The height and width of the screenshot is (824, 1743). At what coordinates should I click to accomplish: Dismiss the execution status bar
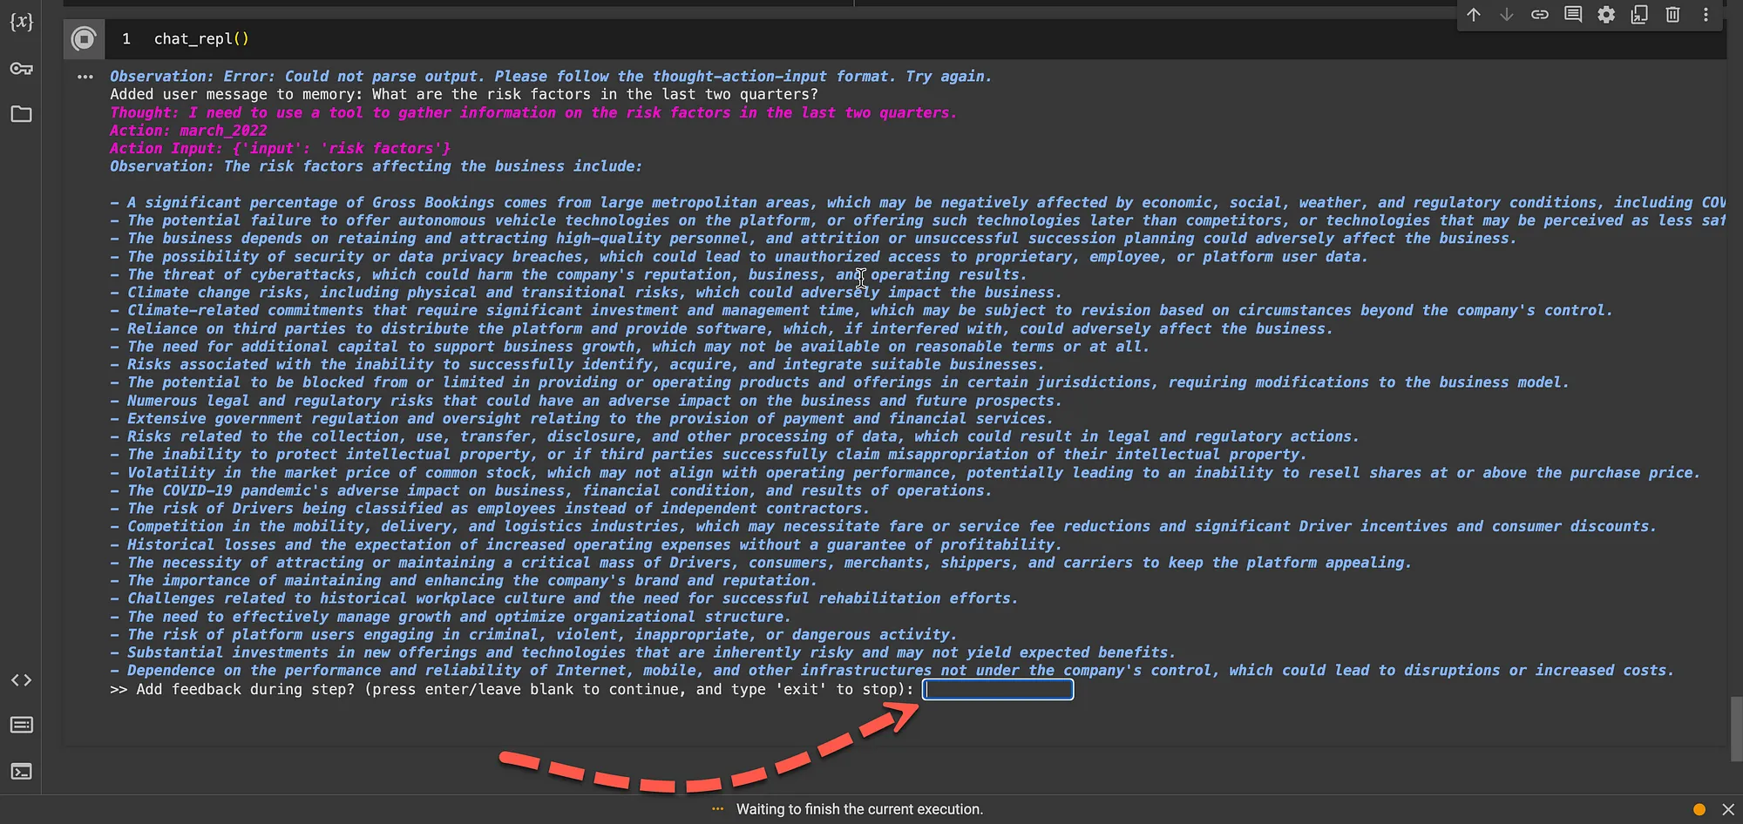[1728, 809]
